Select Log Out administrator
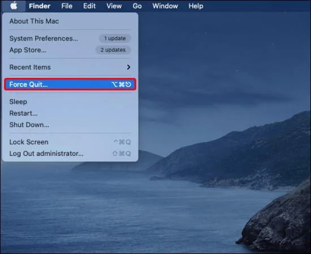Screen dimensions: 311x254 pyautogui.click(x=70, y=154)
